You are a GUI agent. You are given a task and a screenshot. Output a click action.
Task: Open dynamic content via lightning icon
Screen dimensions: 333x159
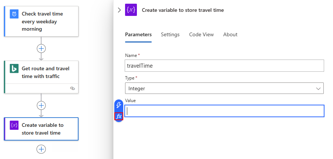click(119, 105)
